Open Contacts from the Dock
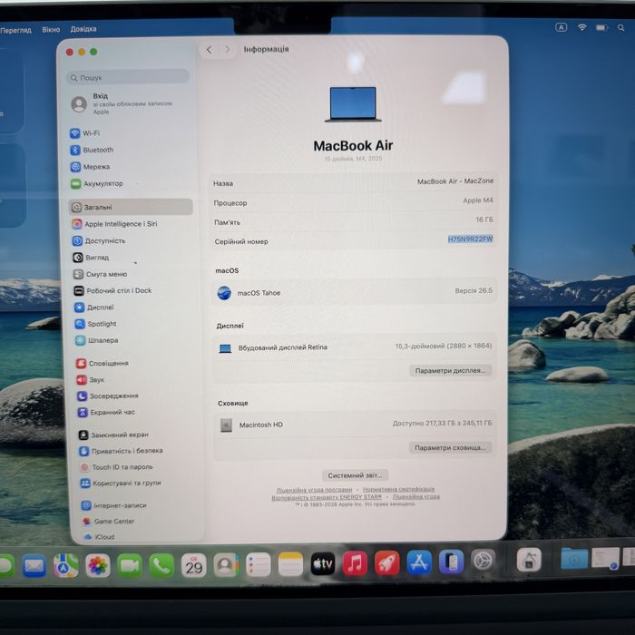This screenshot has height=635, width=635. point(226,564)
